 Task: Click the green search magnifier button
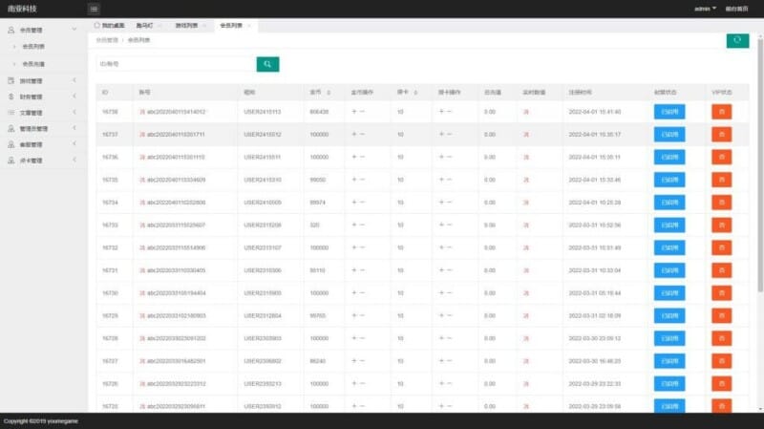(x=267, y=64)
